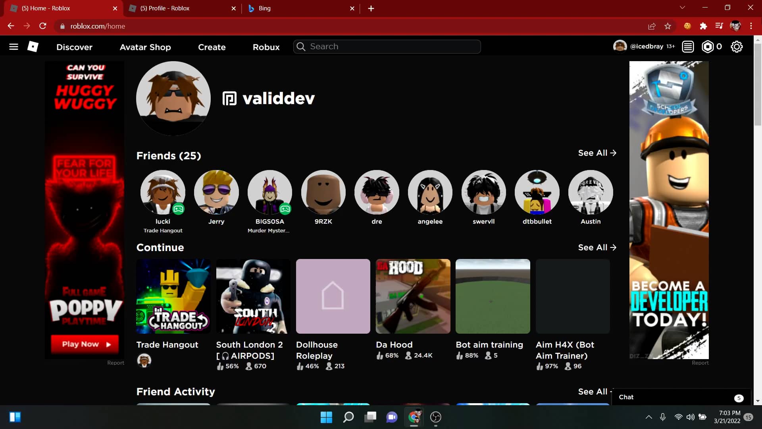762x429 pixels.
Task: Open the notifications stream icon
Action: click(x=688, y=47)
